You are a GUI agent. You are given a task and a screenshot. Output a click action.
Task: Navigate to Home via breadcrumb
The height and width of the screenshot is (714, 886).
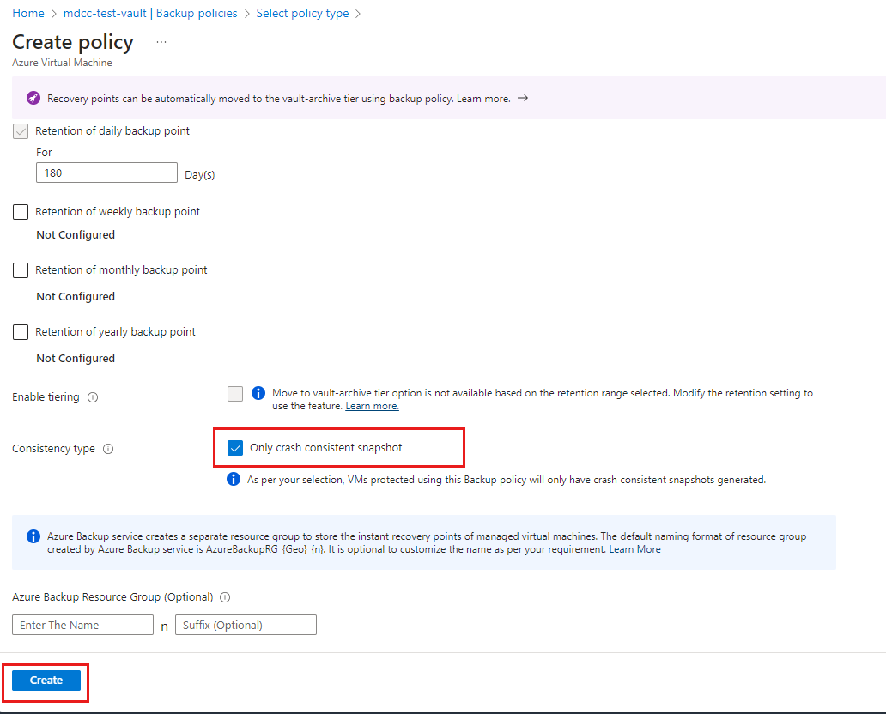28,13
